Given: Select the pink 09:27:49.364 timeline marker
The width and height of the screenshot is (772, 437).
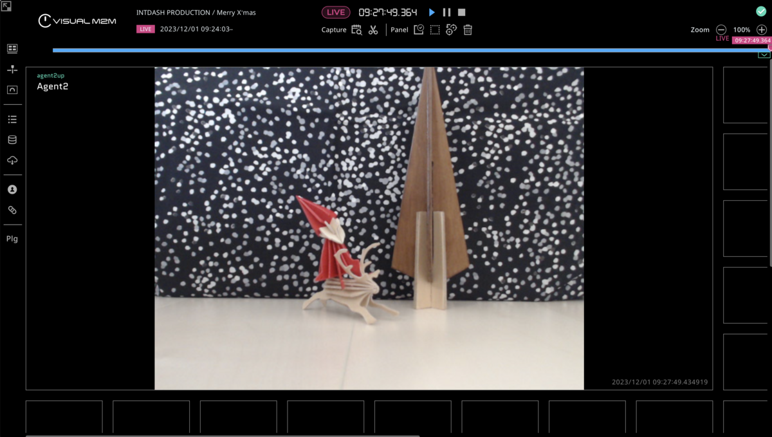Looking at the screenshot, I should point(753,40).
